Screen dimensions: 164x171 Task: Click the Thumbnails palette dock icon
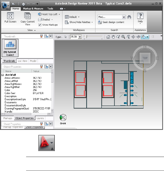click(x=46, y=36)
